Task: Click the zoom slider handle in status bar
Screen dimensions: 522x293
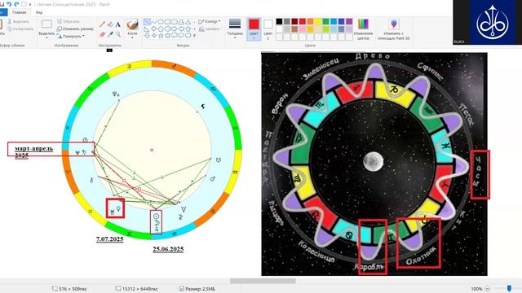Action: [x=509, y=288]
